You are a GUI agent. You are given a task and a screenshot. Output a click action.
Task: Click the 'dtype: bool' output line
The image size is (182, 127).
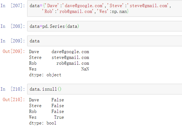[x=43, y=123]
